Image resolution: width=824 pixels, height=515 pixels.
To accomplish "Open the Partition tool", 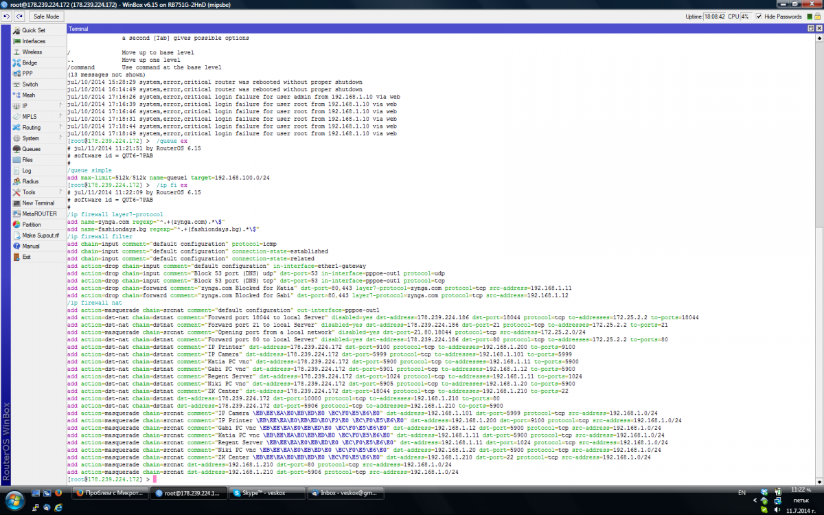I will [x=32, y=225].
